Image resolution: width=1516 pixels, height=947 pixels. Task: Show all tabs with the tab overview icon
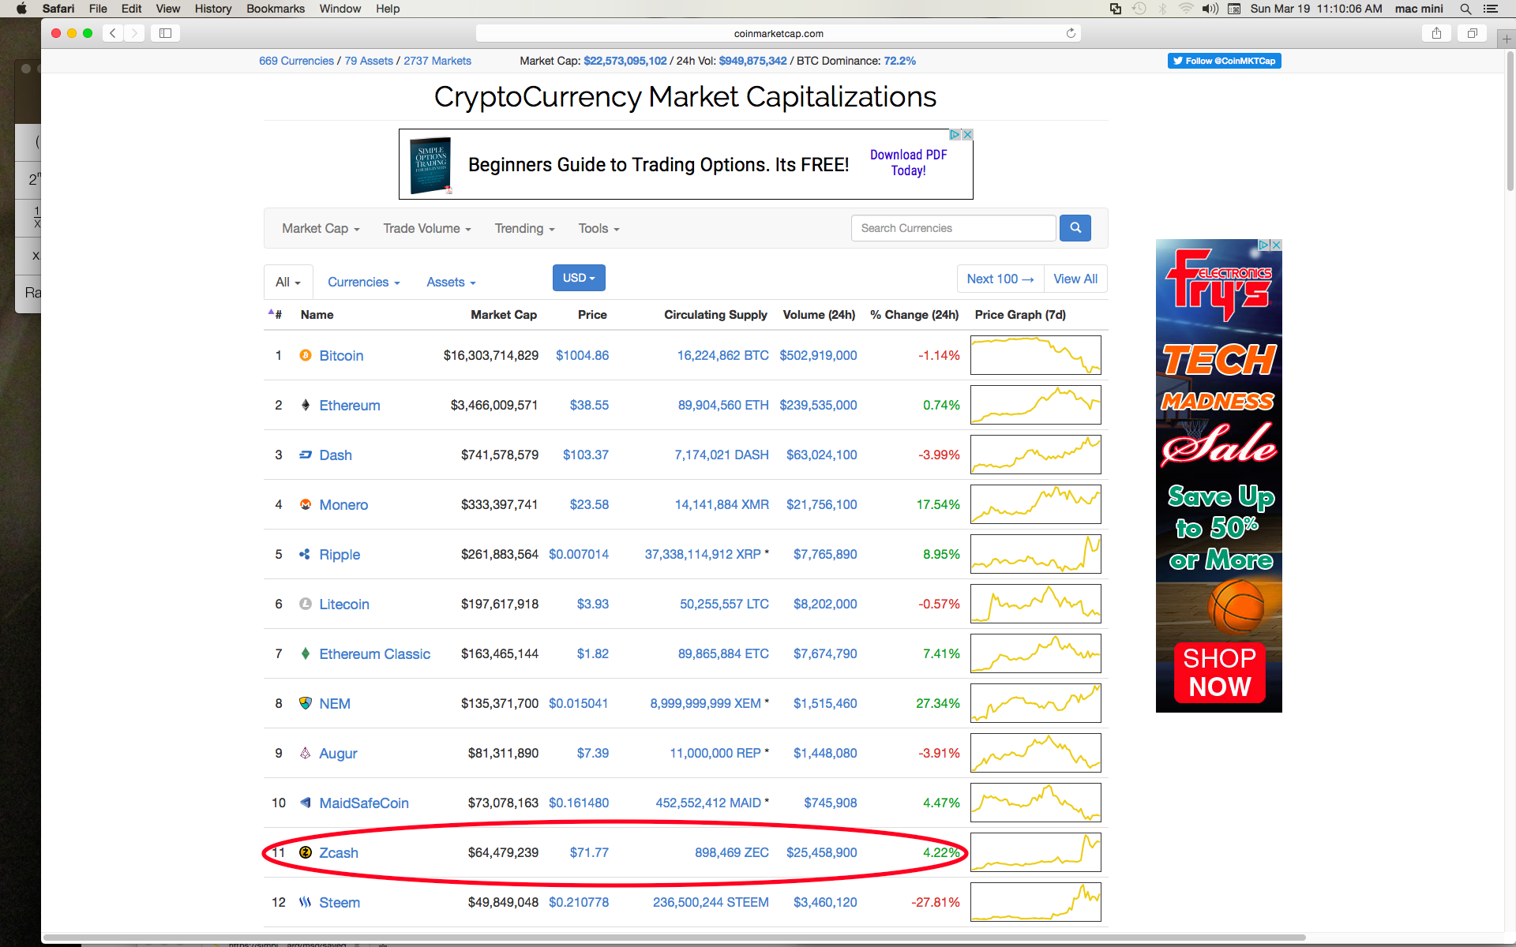click(1472, 33)
